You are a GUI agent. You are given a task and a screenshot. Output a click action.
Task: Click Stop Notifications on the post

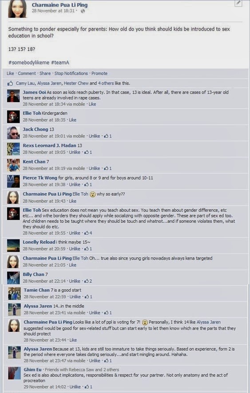tap(71, 73)
